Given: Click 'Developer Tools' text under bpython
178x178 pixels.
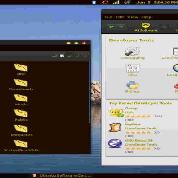Looking at the screenshot, I should coord(141,128).
